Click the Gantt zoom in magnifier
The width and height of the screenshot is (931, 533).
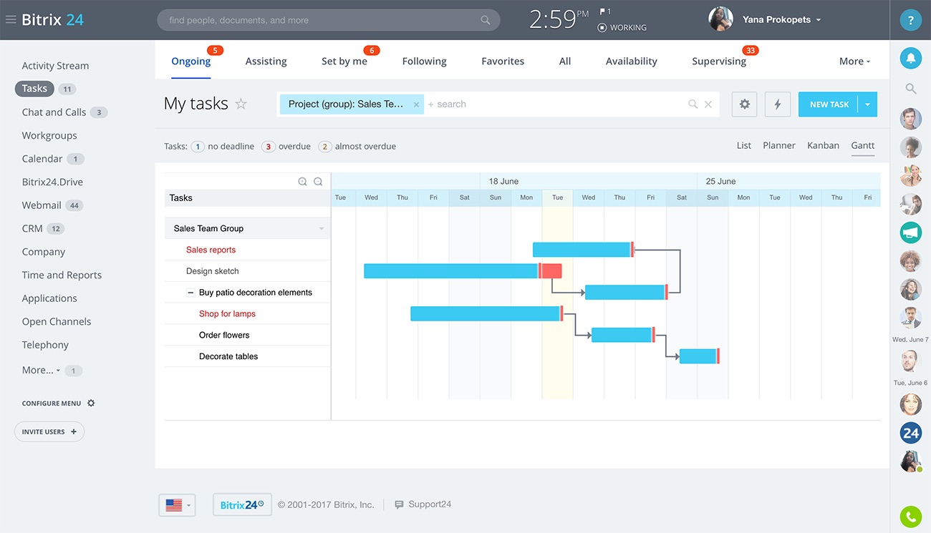(x=302, y=182)
